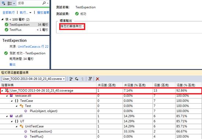
Task: Collapse the Test class node
Action: (x=16, y=106)
